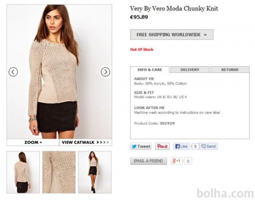Image resolution: width=255 pixels, height=200 pixels.
Task: Open the View Catwalk link
Action: 86,142
